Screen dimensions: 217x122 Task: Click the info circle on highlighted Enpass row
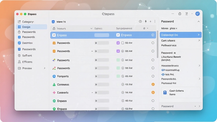point(153,35)
